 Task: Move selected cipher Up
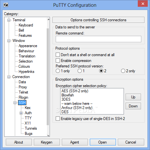pos(133,97)
